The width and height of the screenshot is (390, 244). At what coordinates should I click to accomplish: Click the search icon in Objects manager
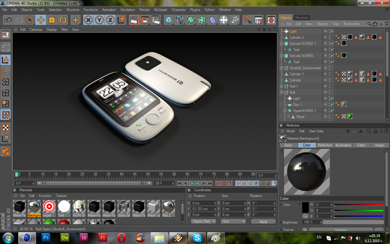(369, 24)
